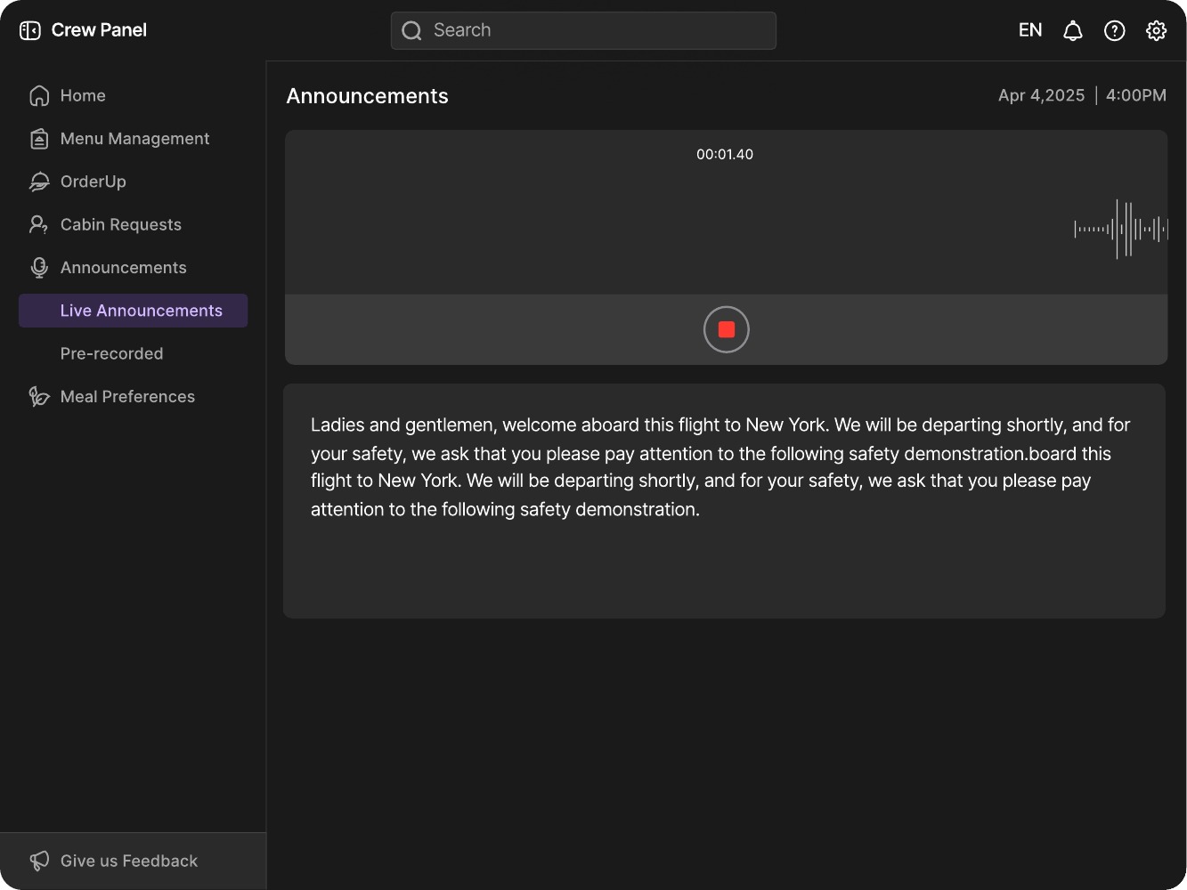Open the Meal Preferences section

click(134, 397)
